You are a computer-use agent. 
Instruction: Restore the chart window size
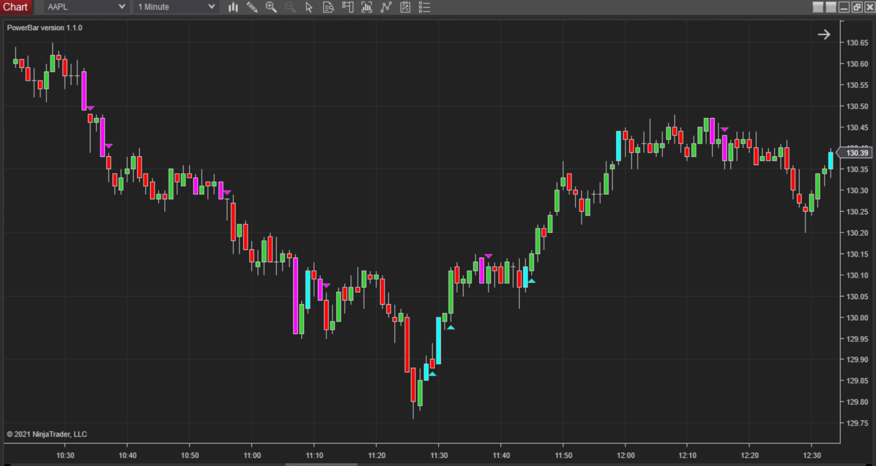point(857,7)
